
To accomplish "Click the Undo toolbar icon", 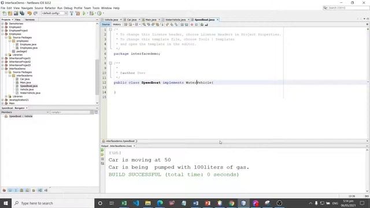I will 29,13.
